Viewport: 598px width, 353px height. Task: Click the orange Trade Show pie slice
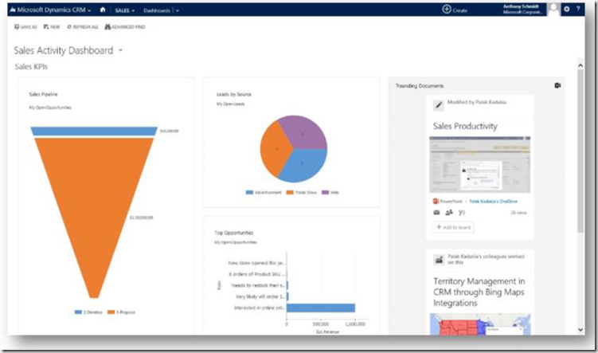point(275,149)
